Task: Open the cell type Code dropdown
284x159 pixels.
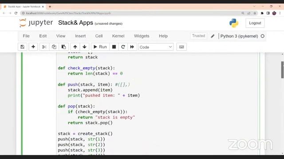Action: [156, 47]
